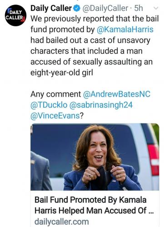Open the Daily Caller profile avatar
This screenshot has height=227, width=164.
pos(15,15)
